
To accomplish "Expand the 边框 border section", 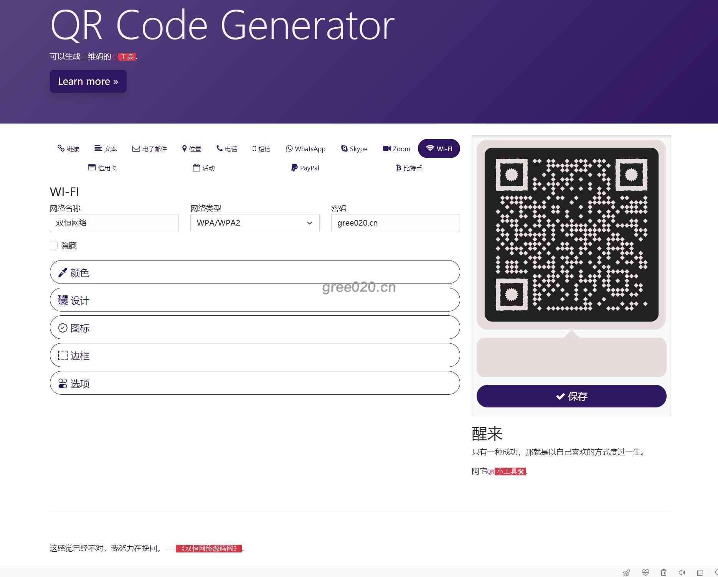I will 255,355.
